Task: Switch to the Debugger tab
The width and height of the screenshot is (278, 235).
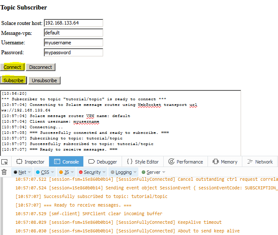Action: click(103, 162)
